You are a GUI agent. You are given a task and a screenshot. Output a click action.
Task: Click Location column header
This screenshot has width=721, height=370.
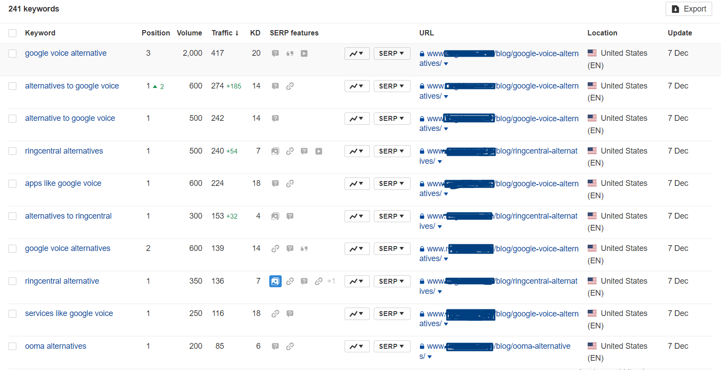tap(602, 33)
